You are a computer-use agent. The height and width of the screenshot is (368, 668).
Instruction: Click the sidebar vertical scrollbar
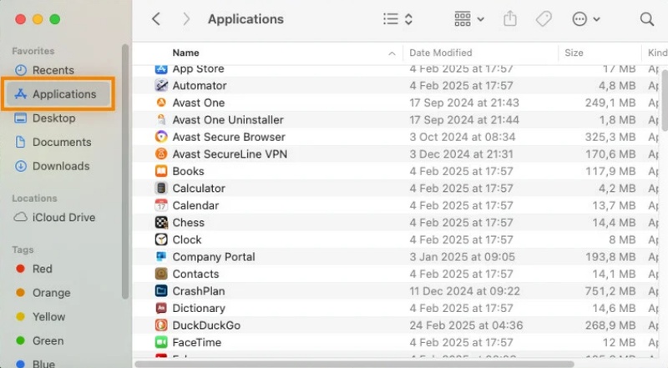124,171
